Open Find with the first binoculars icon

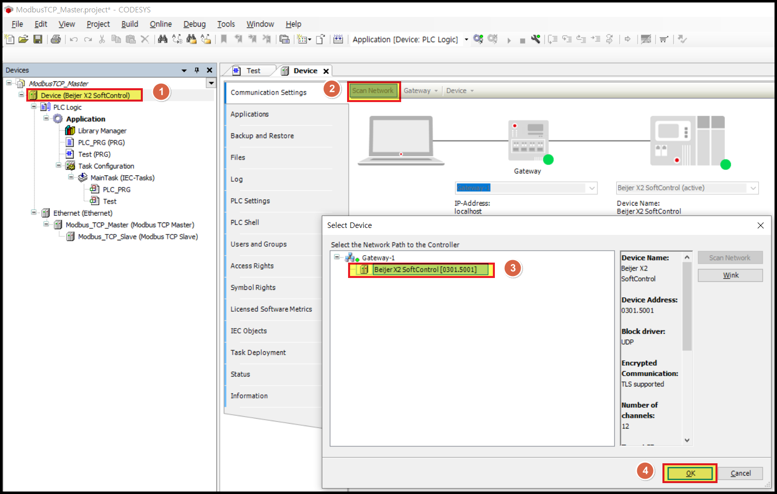coord(163,39)
